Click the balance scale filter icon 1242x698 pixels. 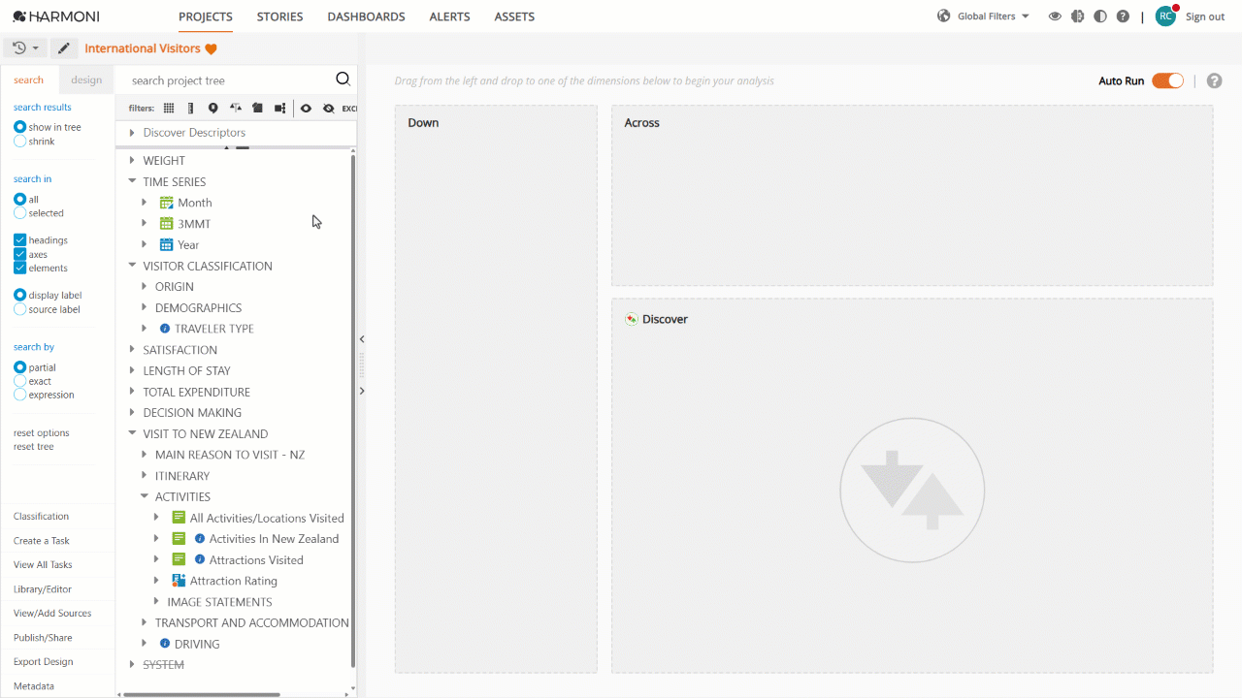click(236, 109)
